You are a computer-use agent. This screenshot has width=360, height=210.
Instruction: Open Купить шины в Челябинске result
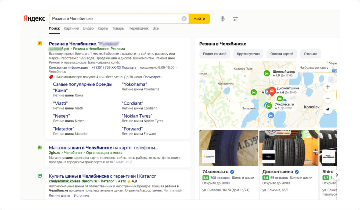click(x=102, y=176)
